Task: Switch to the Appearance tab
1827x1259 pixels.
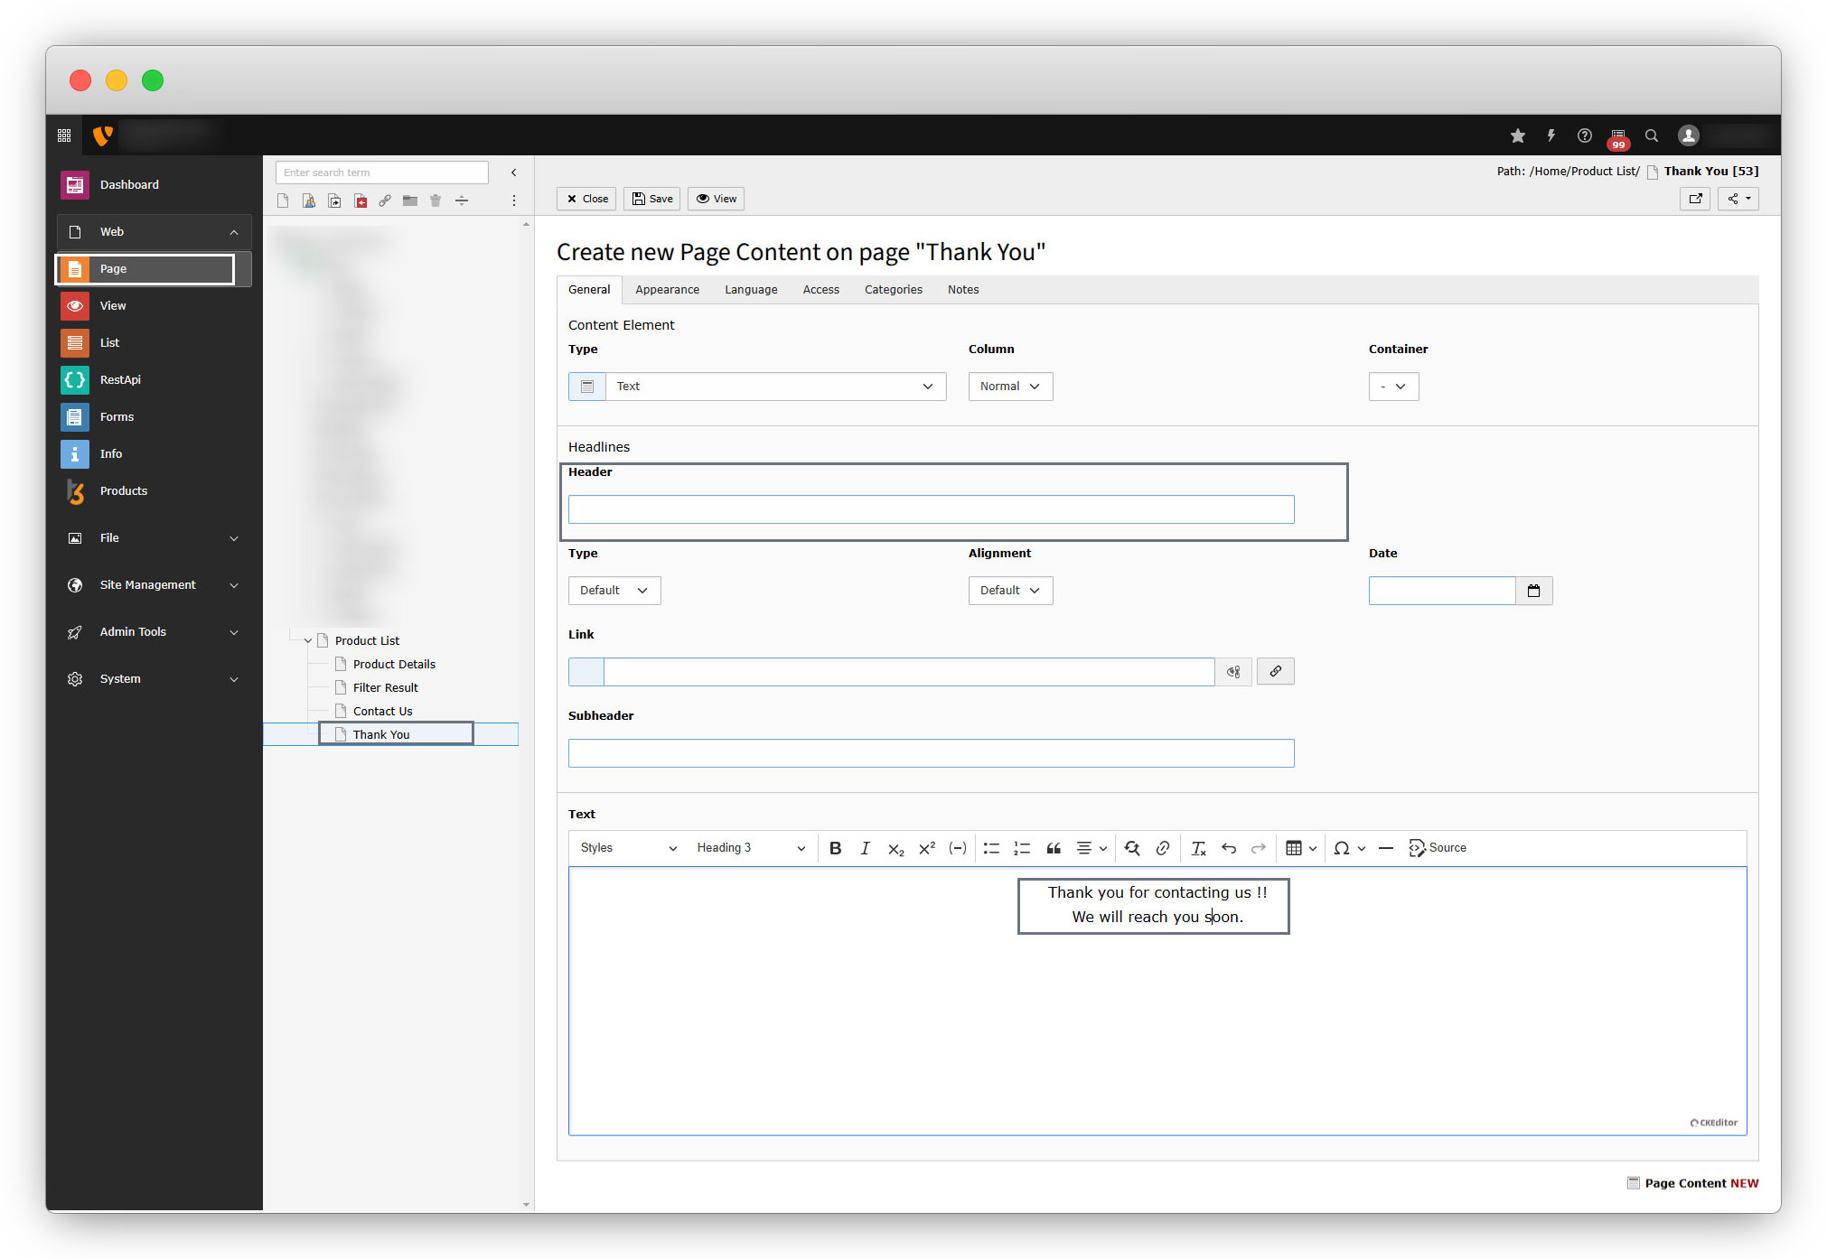Action: [667, 290]
